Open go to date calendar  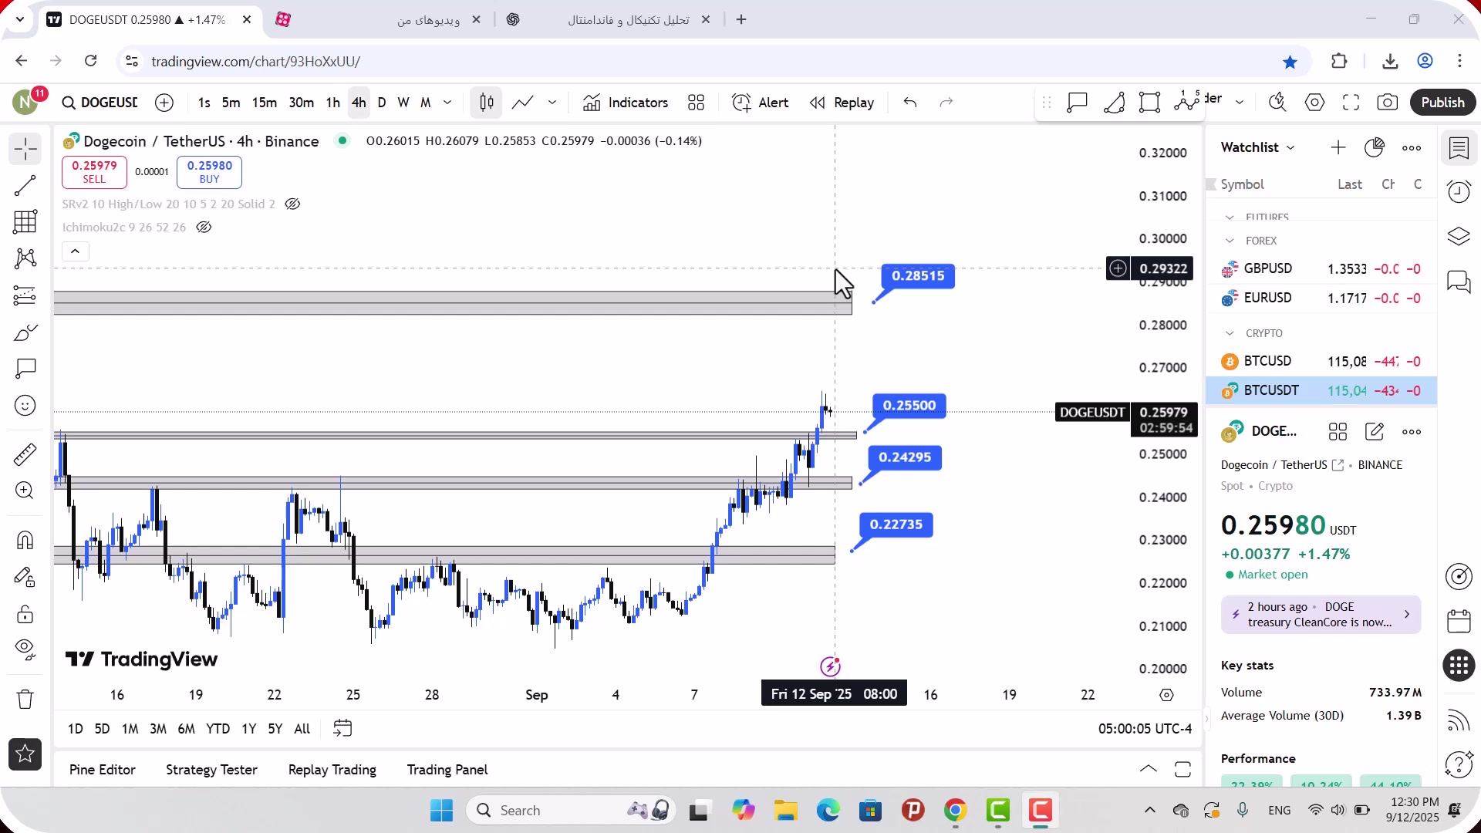tap(342, 729)
